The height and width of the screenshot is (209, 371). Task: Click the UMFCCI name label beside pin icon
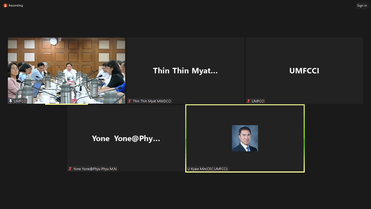click(x=20, y=101)
